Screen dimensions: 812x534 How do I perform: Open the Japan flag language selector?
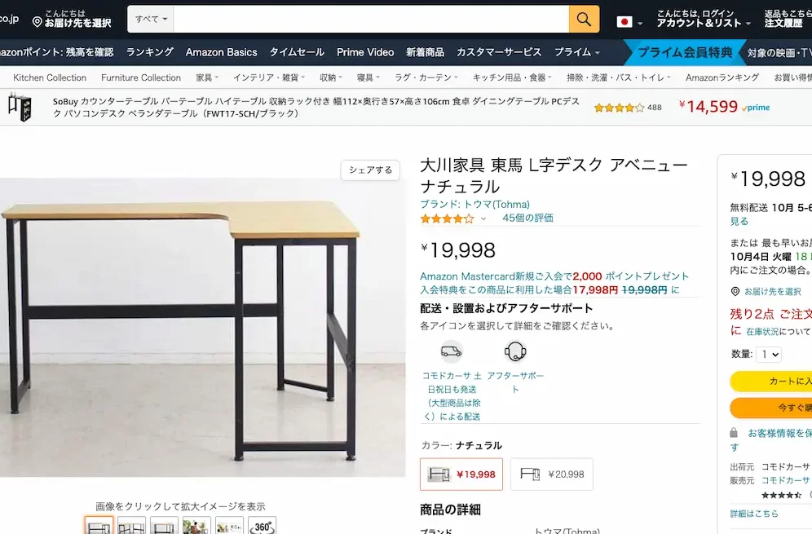(629, 22)
